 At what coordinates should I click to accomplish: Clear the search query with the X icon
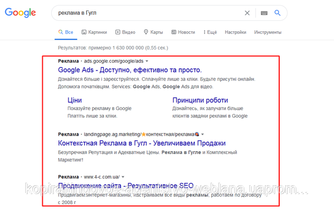click(247, 13)
